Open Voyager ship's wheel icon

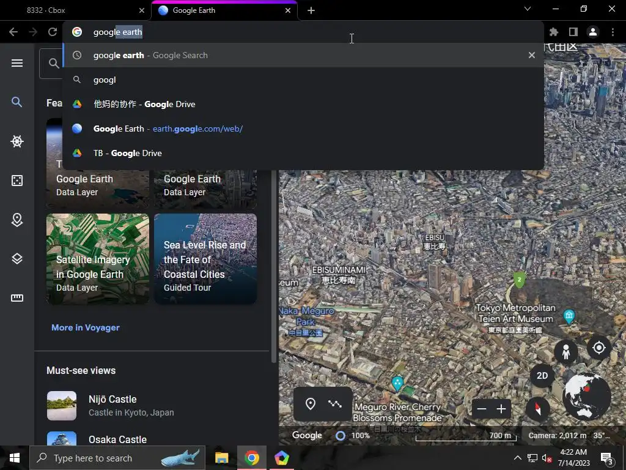click(17, 141)
